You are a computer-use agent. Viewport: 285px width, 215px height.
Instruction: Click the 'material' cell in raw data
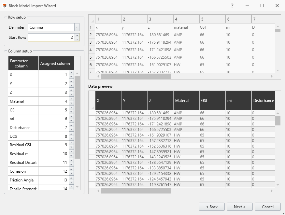pos(186,27)
